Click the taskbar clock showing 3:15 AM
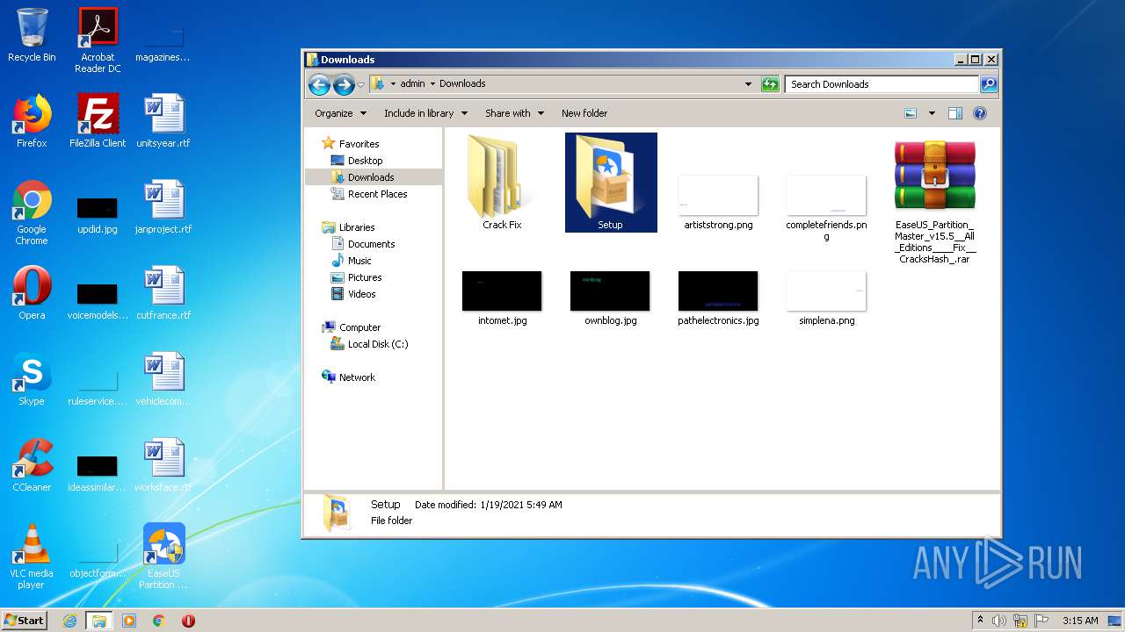 (1080, 621)
